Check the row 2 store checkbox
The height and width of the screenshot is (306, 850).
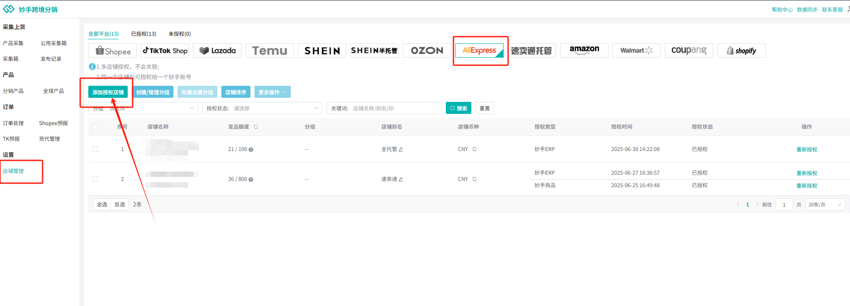95,179
